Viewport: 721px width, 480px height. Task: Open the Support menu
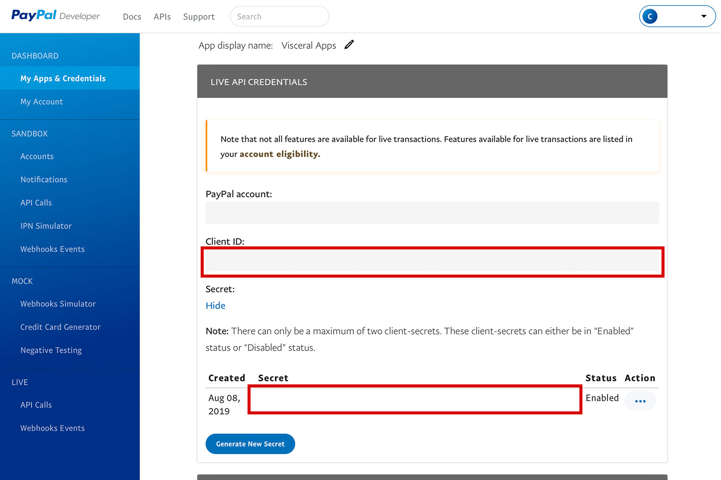click(199, 17)
